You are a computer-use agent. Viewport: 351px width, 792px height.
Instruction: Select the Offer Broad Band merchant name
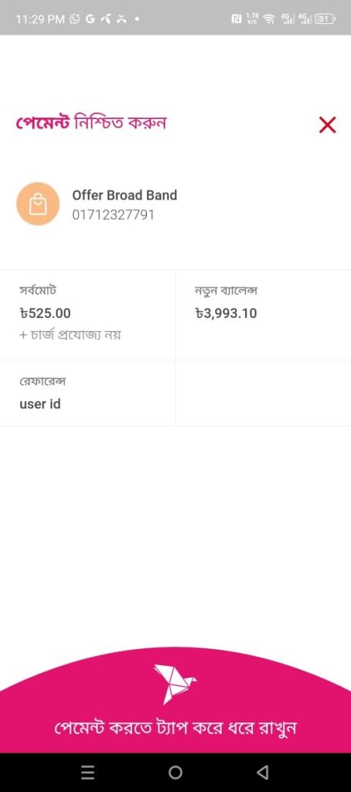(124, 195)
